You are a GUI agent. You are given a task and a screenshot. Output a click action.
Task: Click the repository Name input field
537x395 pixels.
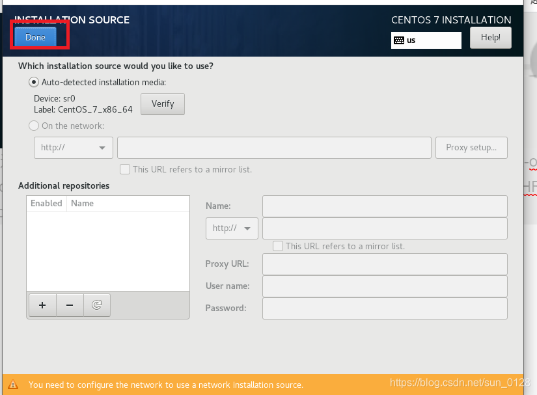tap(385, 206)
